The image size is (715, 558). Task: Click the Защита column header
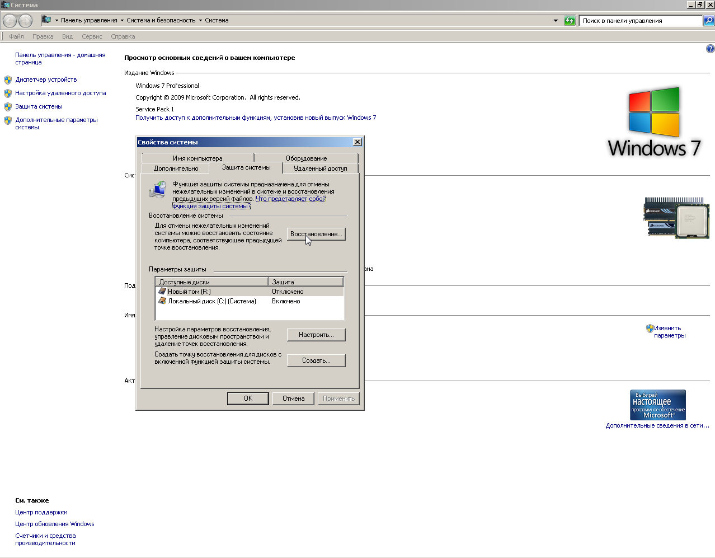305,282
